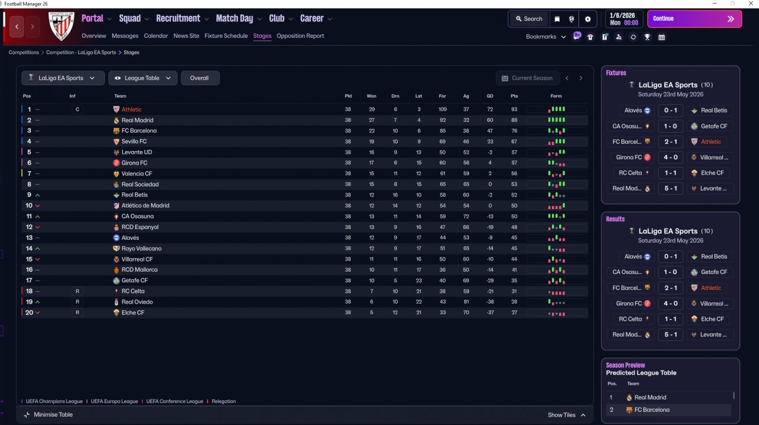Click the Getafe CF badge in Fixtures panel
759x425 pixels.
(694, 126)
